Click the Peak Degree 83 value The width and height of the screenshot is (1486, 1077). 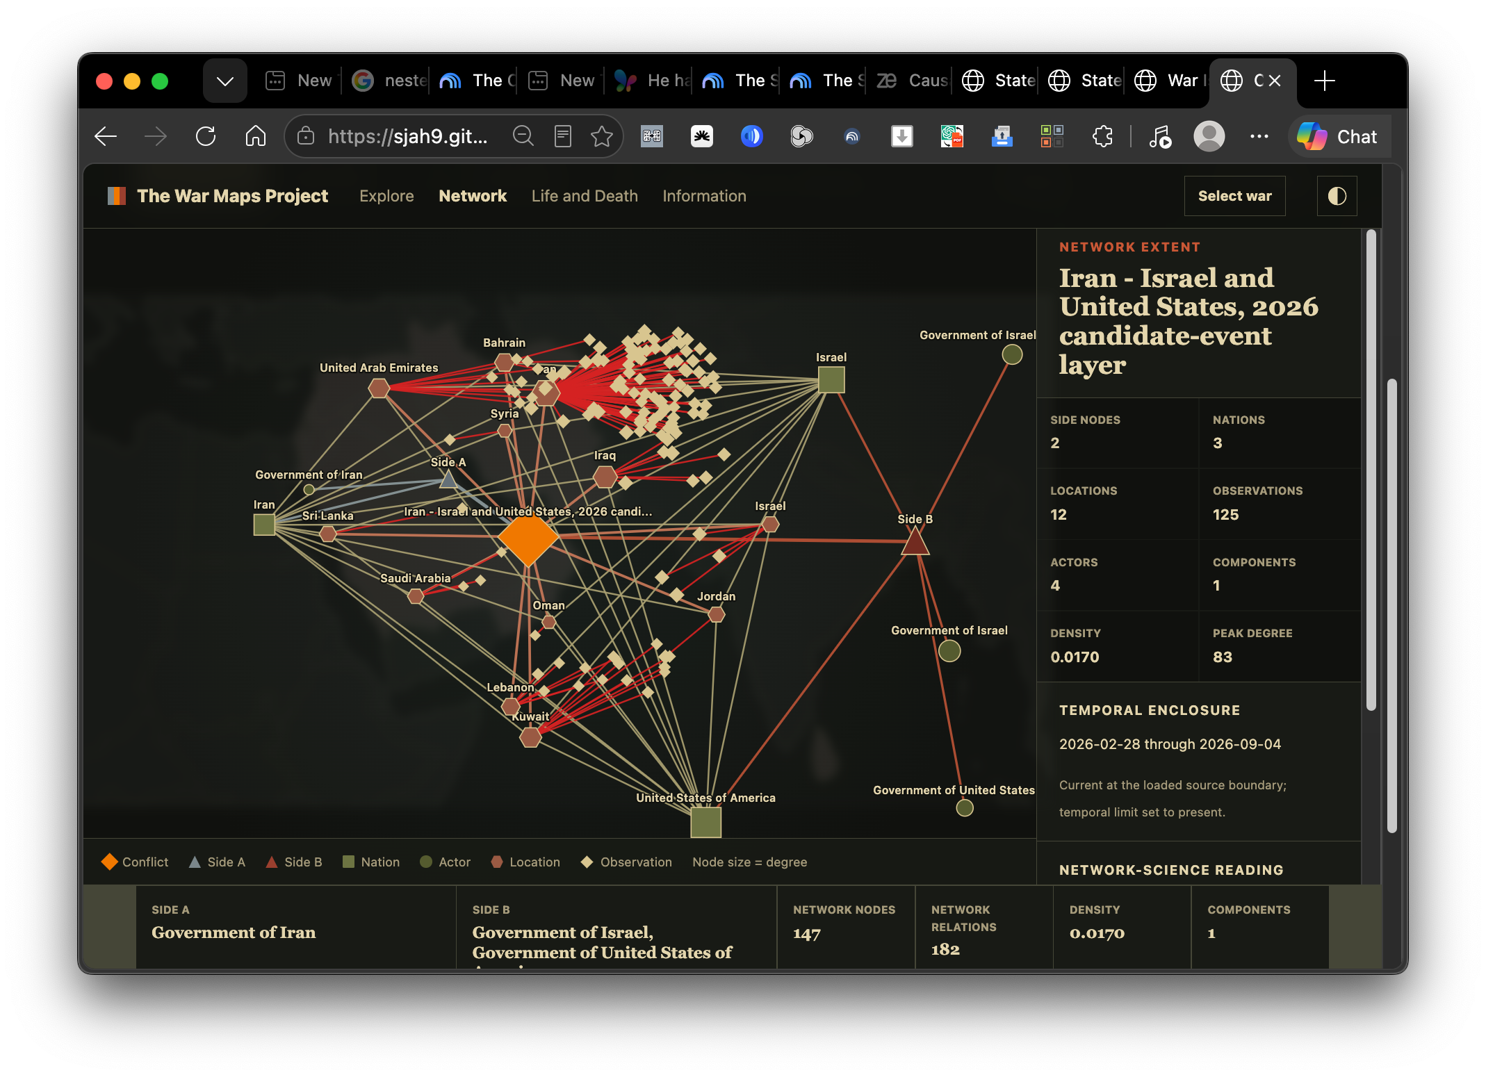1222,657
